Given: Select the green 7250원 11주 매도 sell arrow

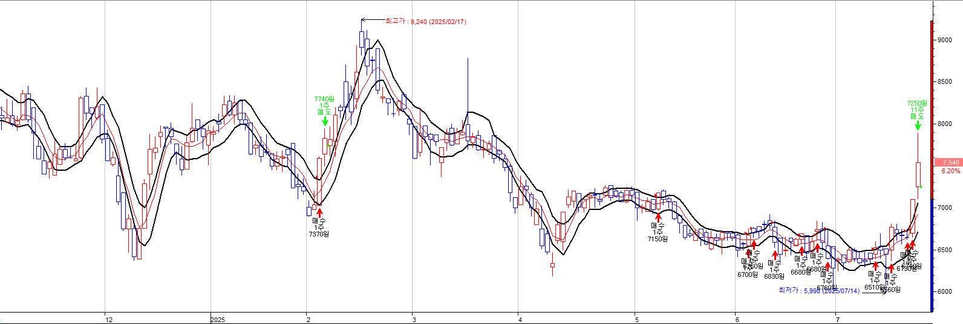Looking at the screenshot, I should click(918, 125).
